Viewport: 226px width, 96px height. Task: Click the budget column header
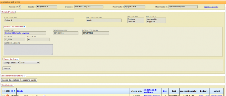pos(204,91)
